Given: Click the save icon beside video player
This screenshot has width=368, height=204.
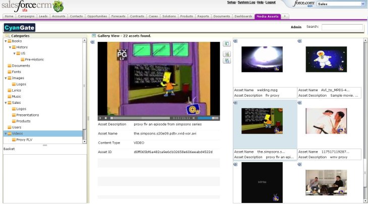Looking at the screenshot, I should click(227, 61).
